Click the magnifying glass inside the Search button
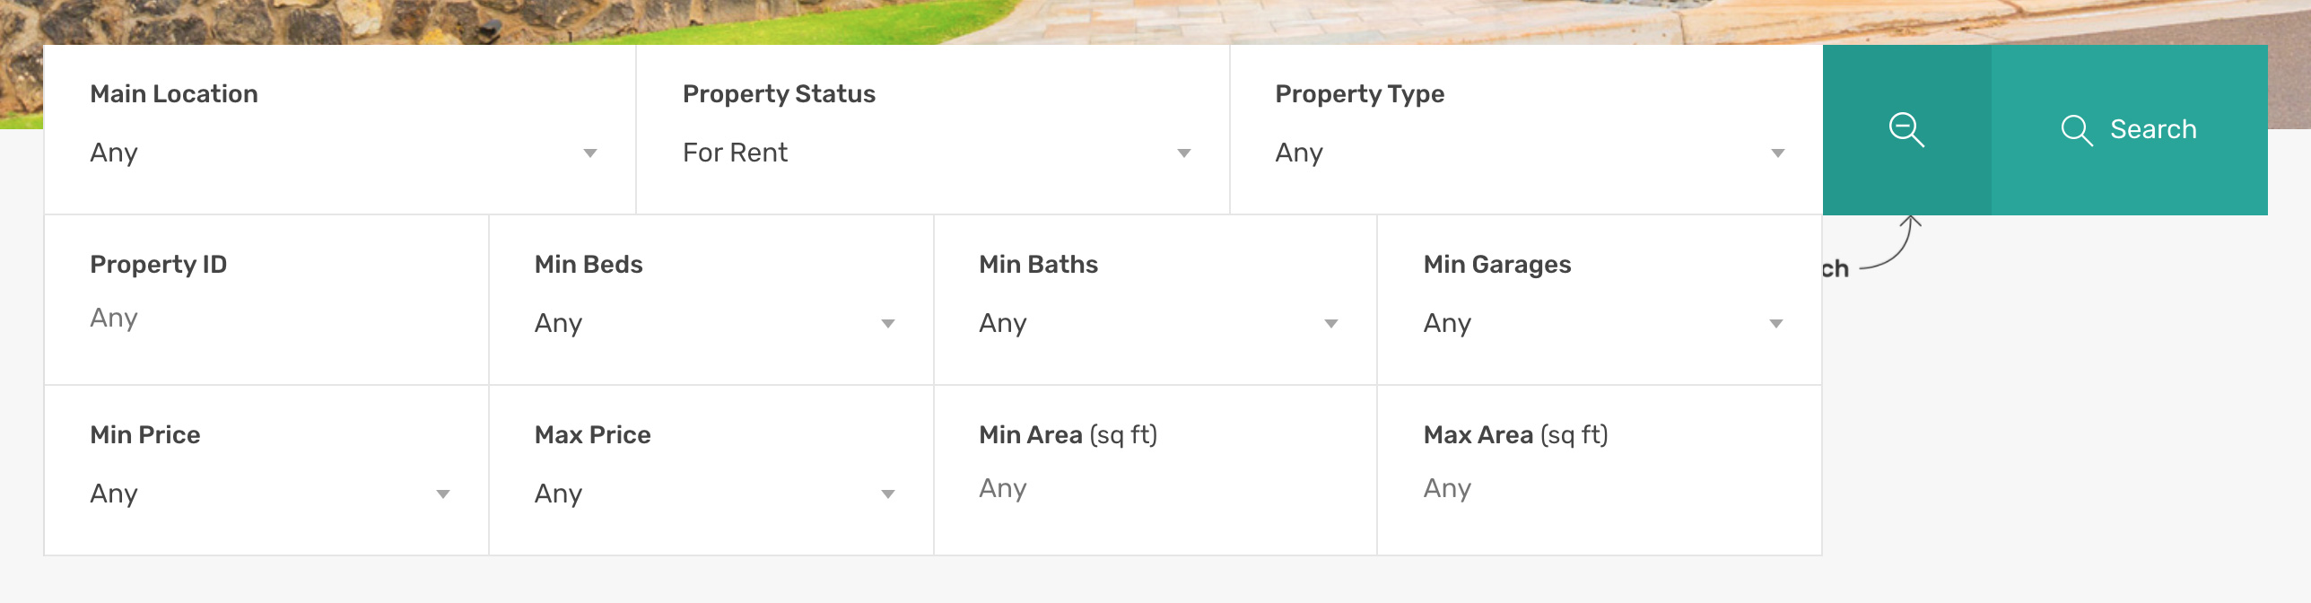 (x=2076, y=130)
